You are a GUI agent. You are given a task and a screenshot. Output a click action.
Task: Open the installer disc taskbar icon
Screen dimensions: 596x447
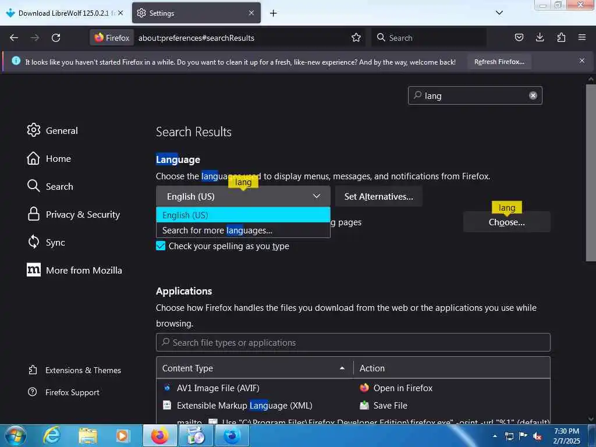click(196, 435)
